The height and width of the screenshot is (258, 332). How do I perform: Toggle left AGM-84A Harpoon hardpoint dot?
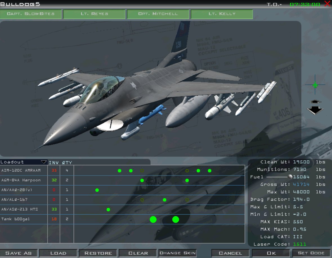click(142, 180)
